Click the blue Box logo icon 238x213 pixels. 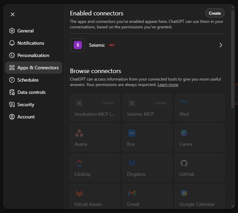tap(132, 133)
